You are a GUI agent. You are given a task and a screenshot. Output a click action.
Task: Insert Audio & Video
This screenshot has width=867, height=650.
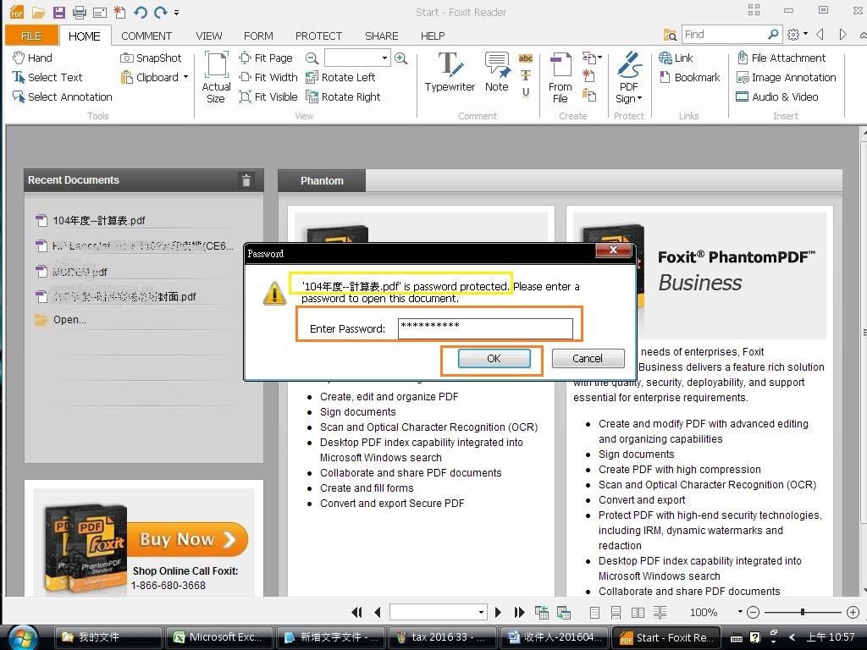pyautogui.click(x=777, y=96)
